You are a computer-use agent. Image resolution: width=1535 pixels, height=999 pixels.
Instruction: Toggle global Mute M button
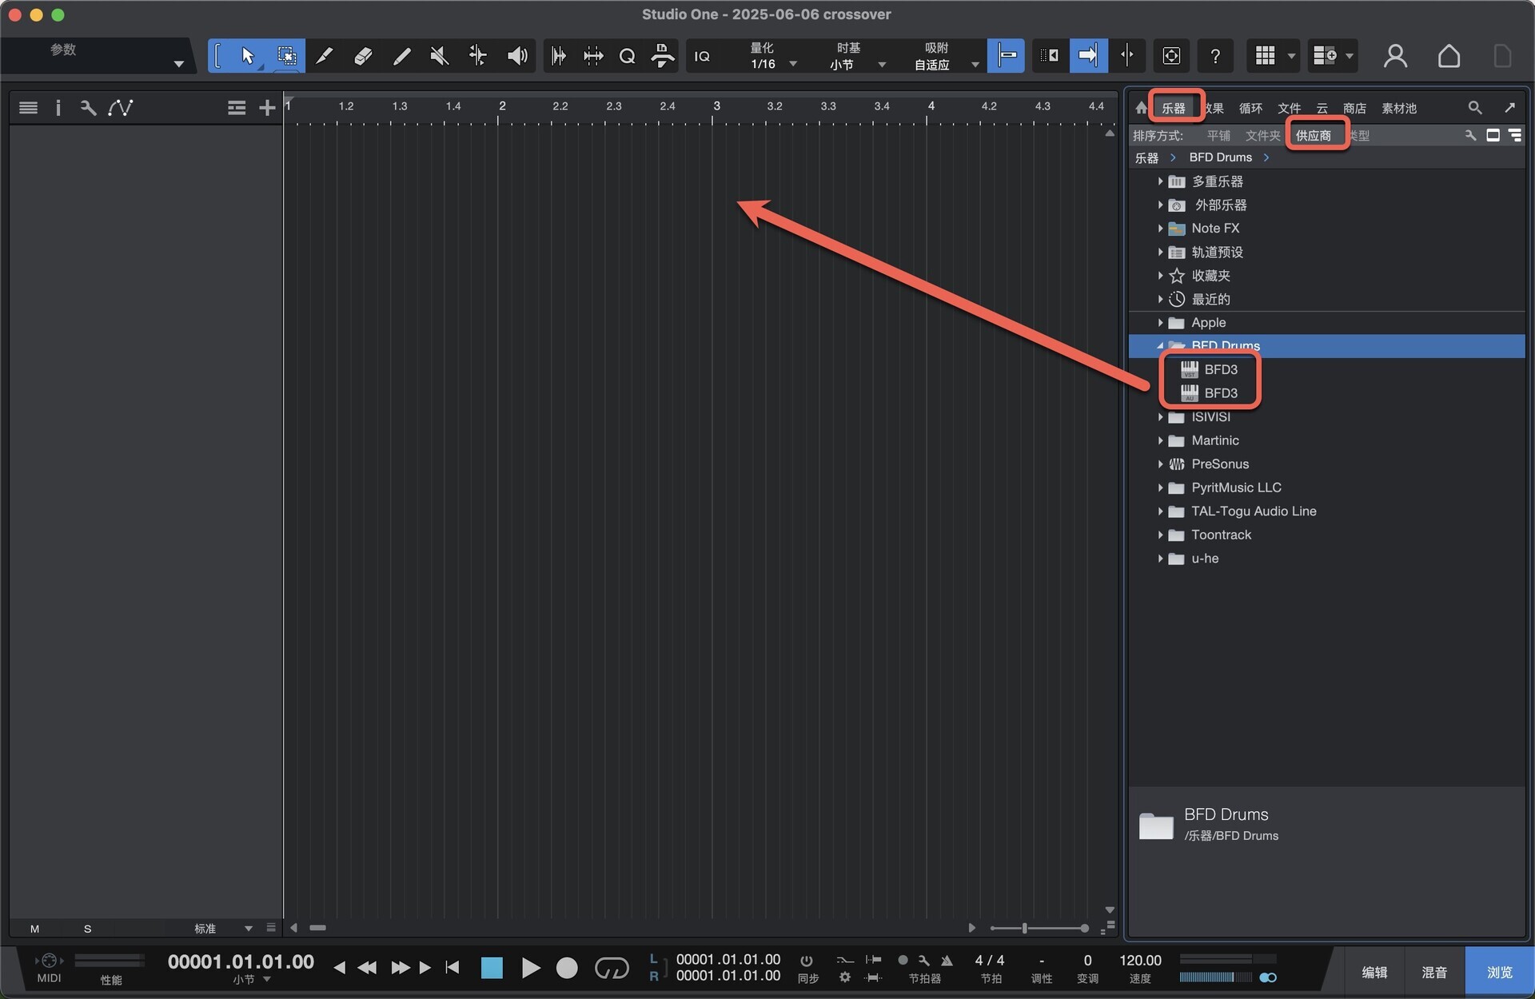(x=34, y=929)
